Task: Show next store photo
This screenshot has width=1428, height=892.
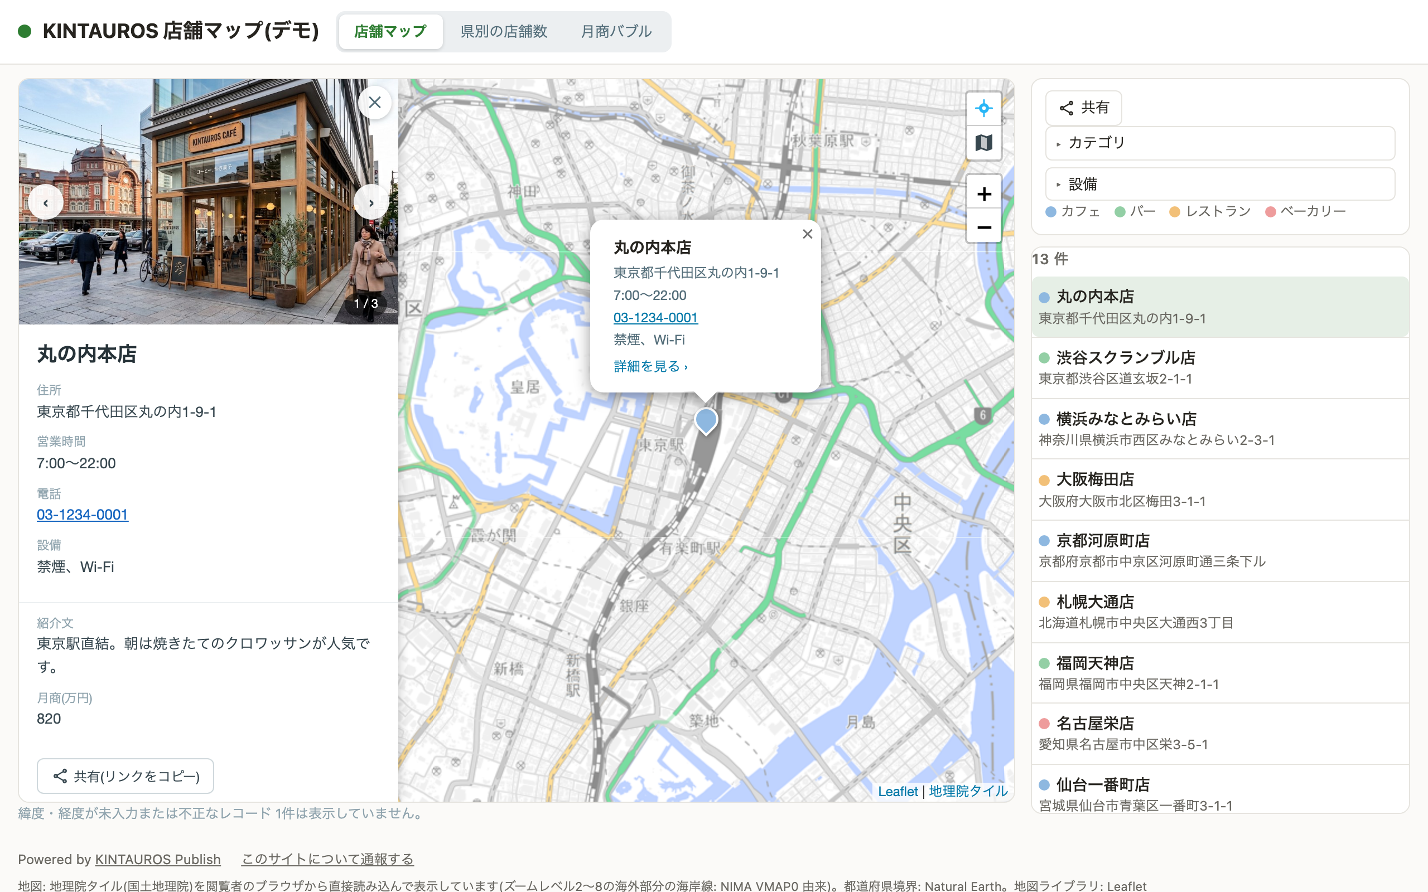Action: point(371,202)
